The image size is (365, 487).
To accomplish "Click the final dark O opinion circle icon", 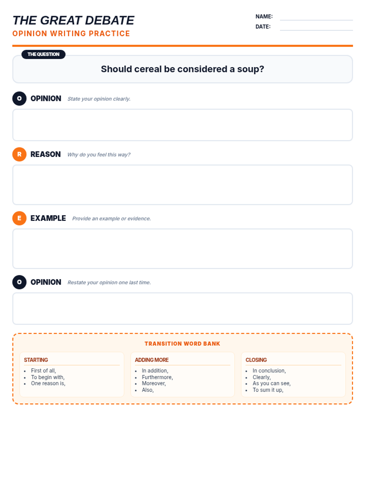I will pyautogui.click(x=19, y=282).
